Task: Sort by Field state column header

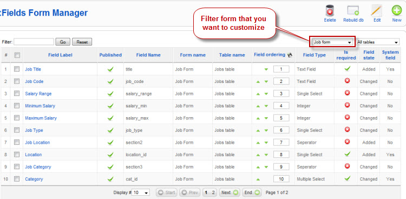Action: coord(369,55)
